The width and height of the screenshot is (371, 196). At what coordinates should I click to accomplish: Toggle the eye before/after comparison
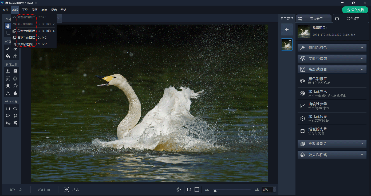(x=67, y=190)
